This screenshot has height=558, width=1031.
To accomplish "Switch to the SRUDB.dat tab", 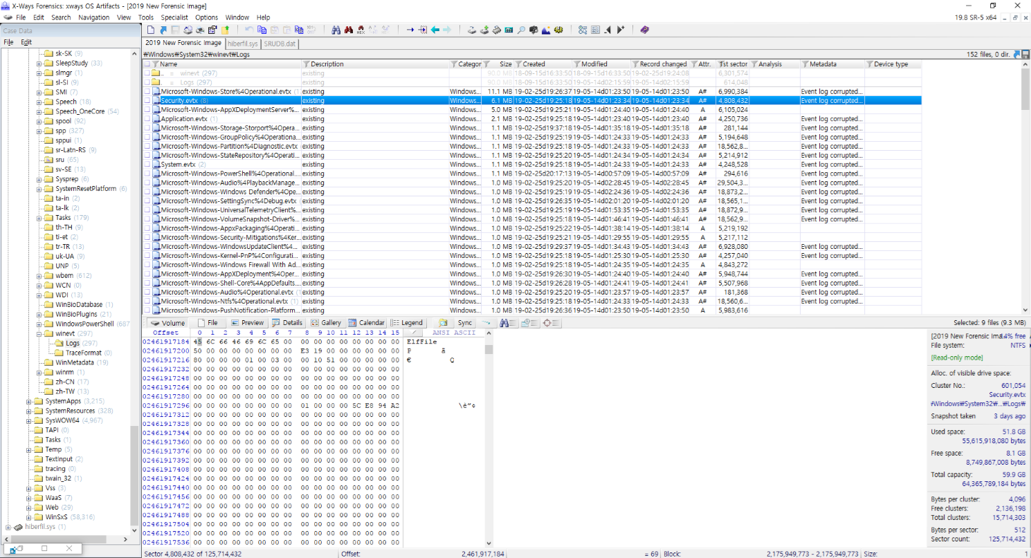I will click(280, 43).
